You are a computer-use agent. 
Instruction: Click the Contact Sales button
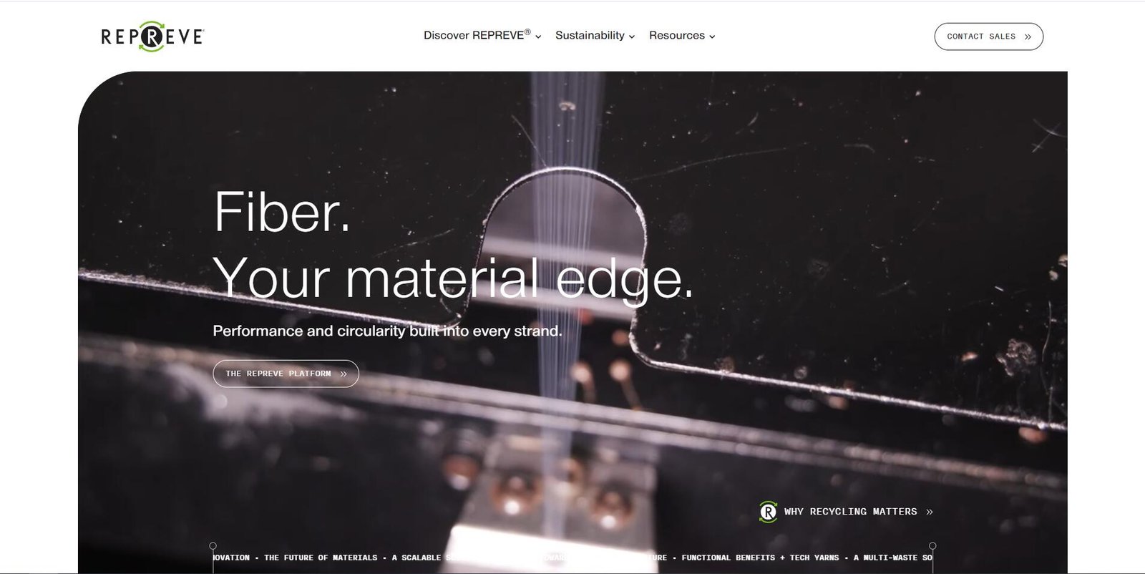[989, 37]
